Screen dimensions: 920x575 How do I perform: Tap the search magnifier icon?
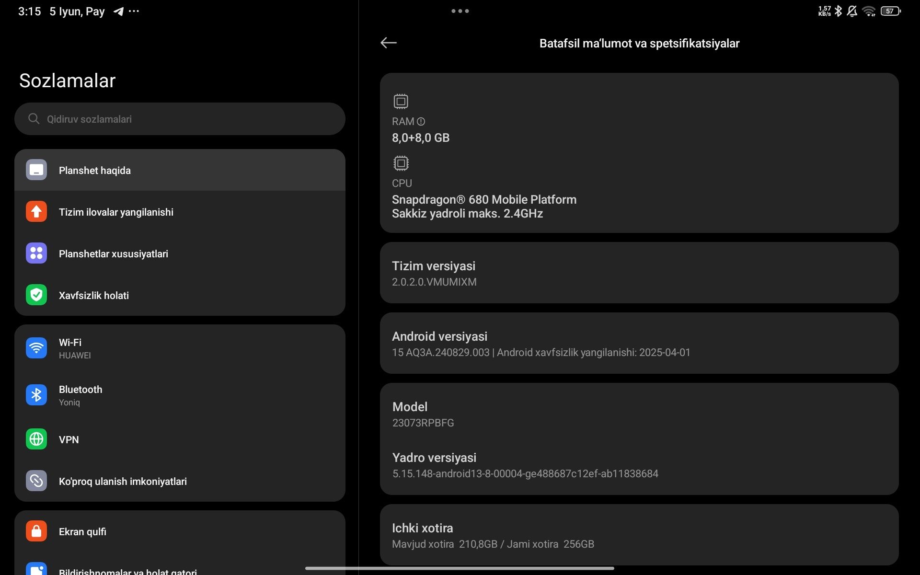coord(34,119)
